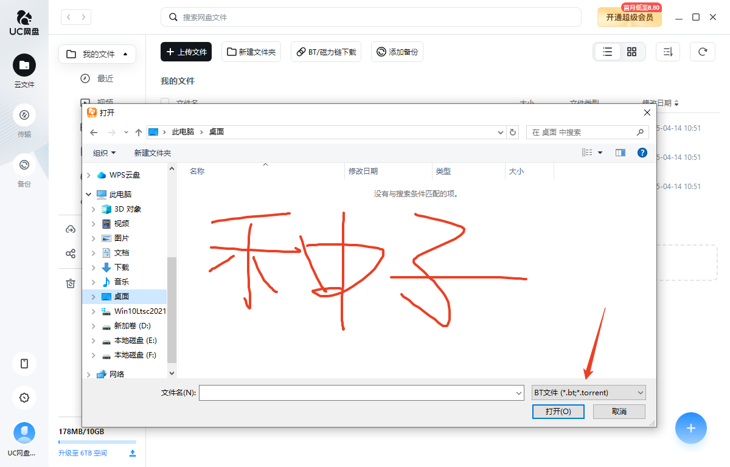Open settings gear in UC sidebar
This screenshot has height=467, width=730.
24,397
